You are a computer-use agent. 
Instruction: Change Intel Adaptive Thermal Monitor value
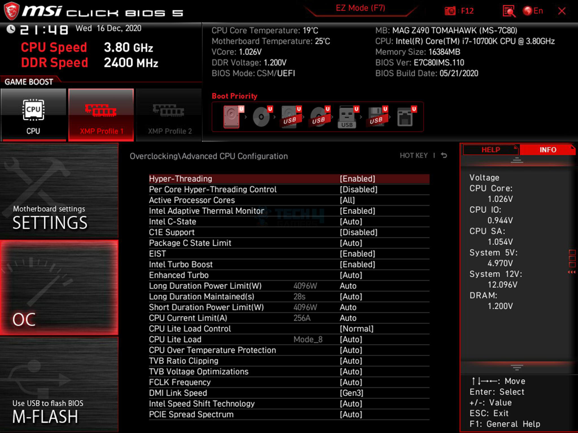289,211
